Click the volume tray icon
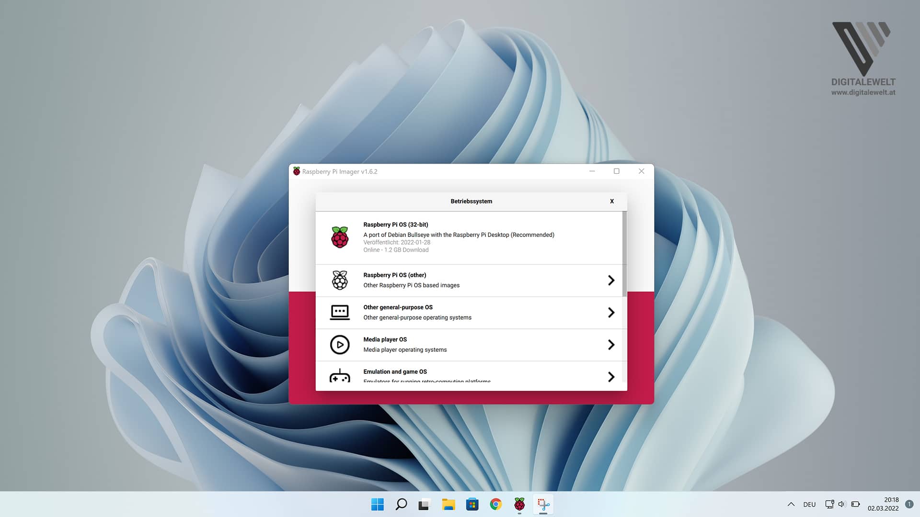 842,505
